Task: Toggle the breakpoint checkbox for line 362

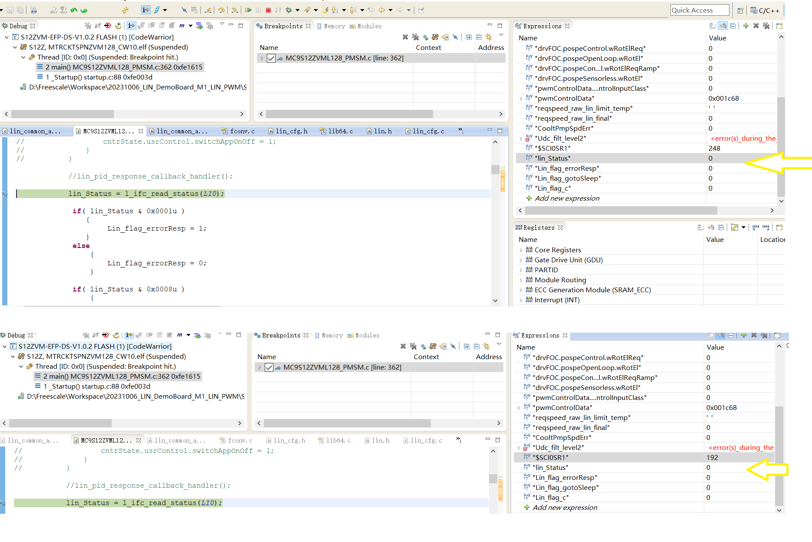Action: (x=271, y=58)
